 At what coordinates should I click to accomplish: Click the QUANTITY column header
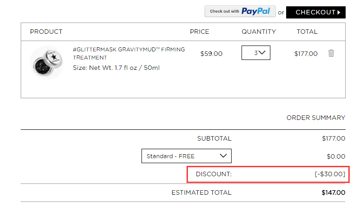[259, 32]
